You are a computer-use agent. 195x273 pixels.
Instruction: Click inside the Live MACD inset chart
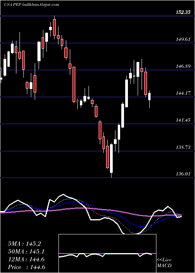pos(107,253)
